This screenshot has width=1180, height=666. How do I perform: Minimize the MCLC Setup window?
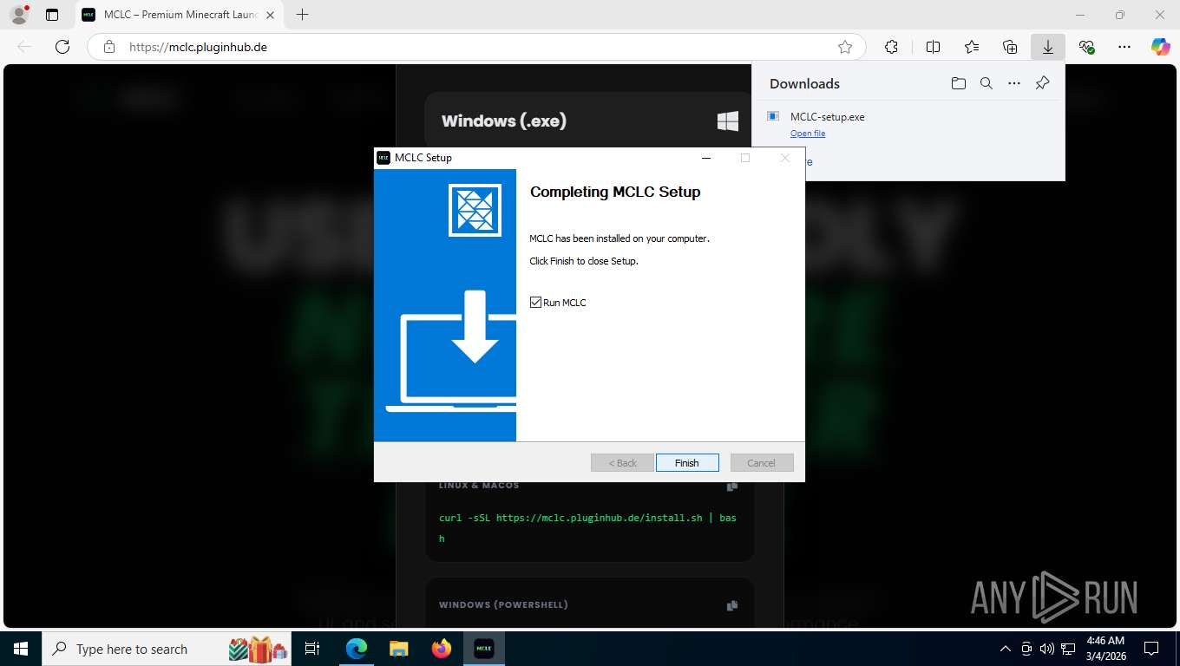[706, 158]
